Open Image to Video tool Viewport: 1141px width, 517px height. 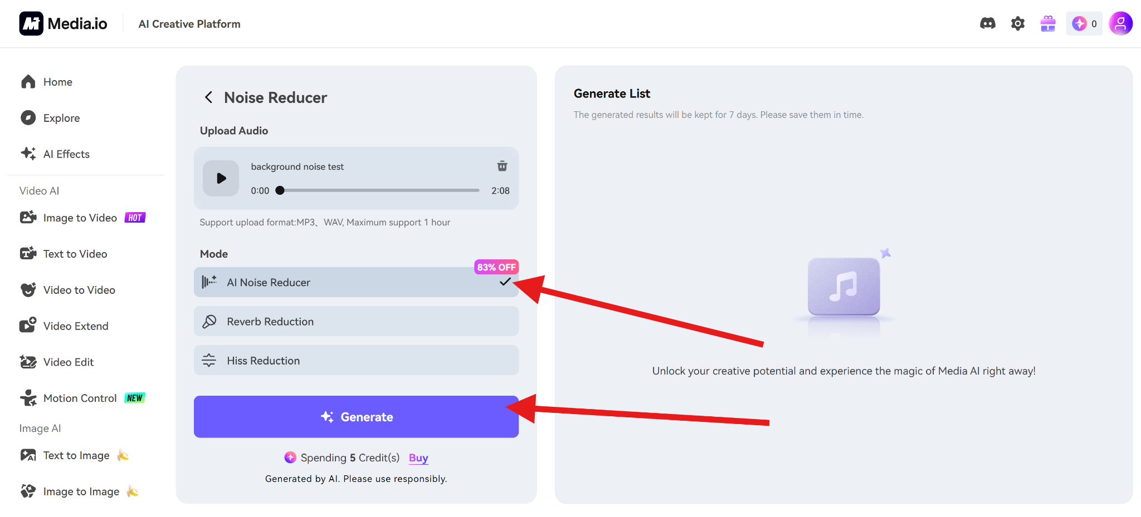(x=80, y=218)
